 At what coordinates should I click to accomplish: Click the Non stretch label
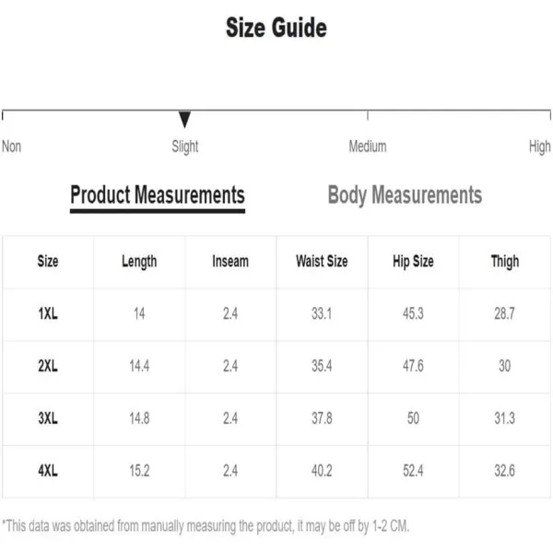click(11, 147)
